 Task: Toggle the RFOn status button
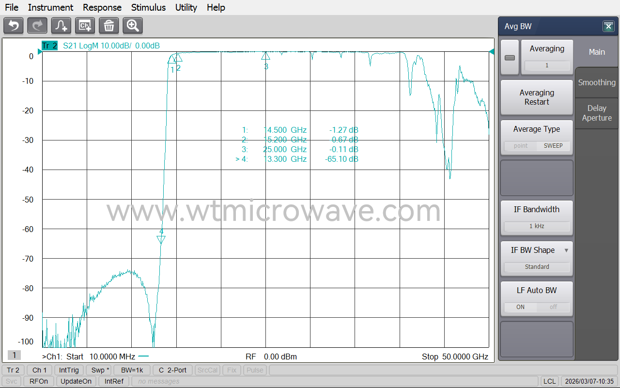tap(39, 381)
